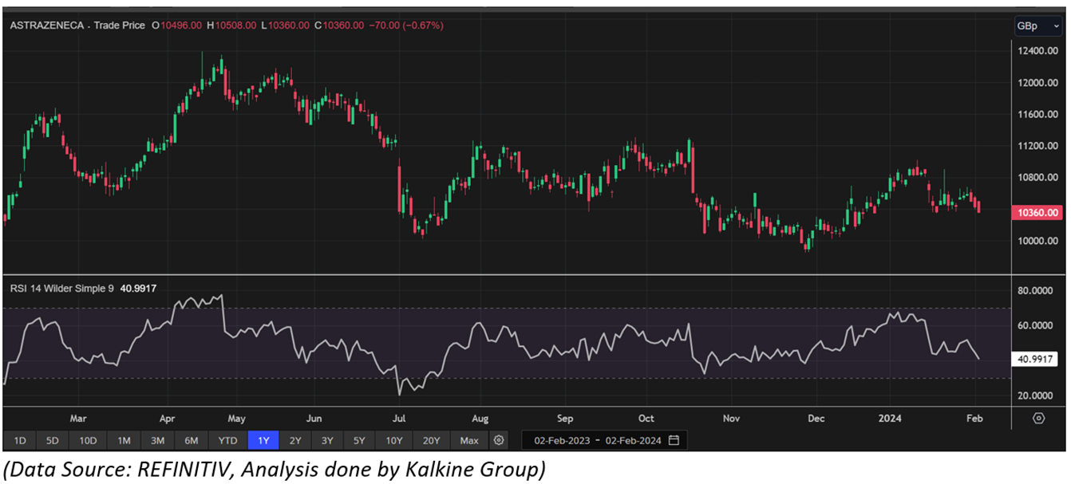Select the 20Y time range
Screen dimensions: 1071x484
click(432, 440)
